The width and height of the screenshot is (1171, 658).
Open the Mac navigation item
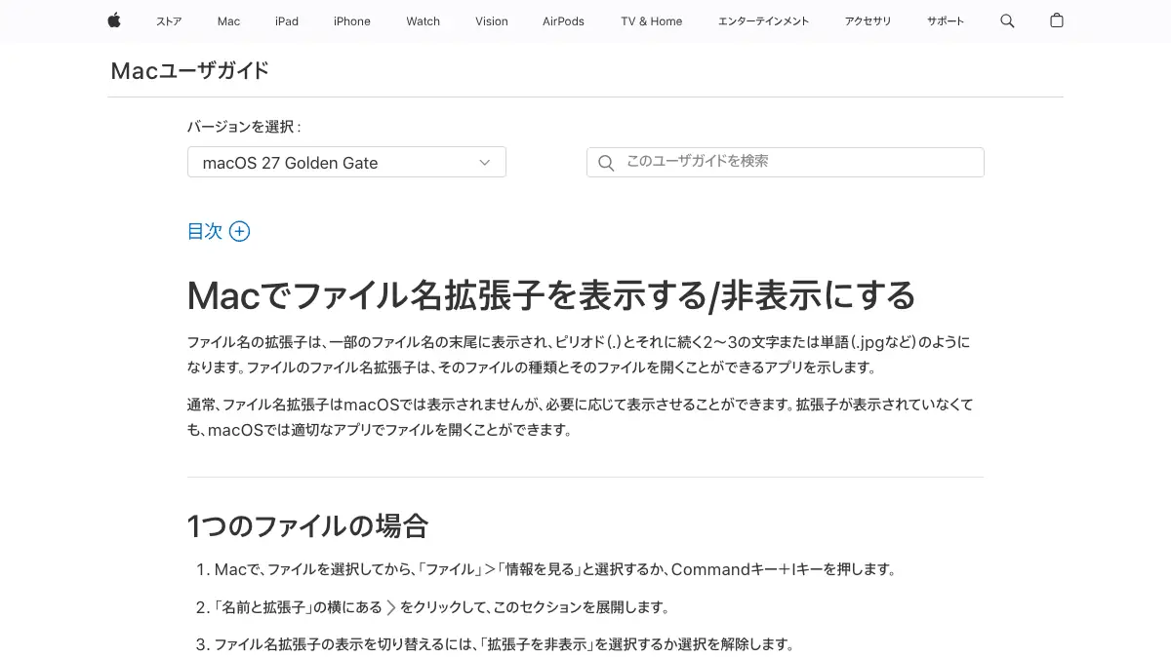click(228, 21)
